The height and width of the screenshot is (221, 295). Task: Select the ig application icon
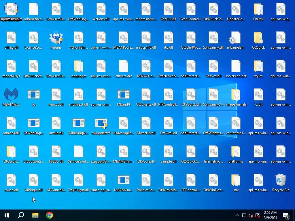click(x=34, y=94)
